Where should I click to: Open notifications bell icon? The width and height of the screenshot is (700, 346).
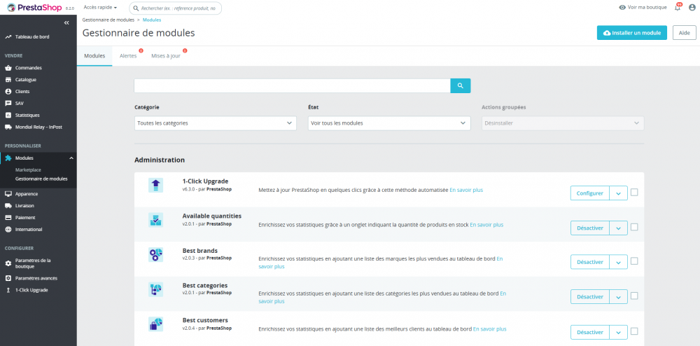pos(678,8)
